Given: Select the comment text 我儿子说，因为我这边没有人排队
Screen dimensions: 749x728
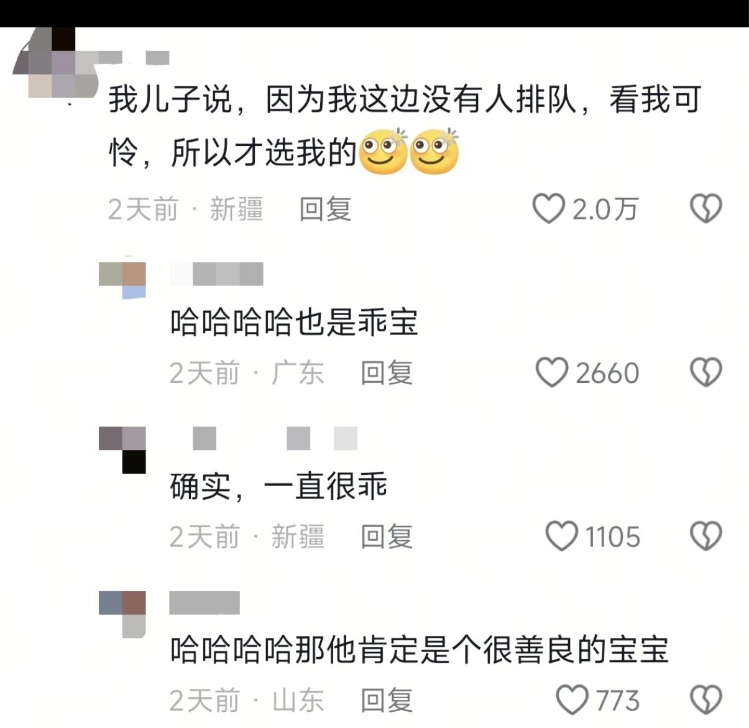Looking at the screenshot, I should 342,99.
